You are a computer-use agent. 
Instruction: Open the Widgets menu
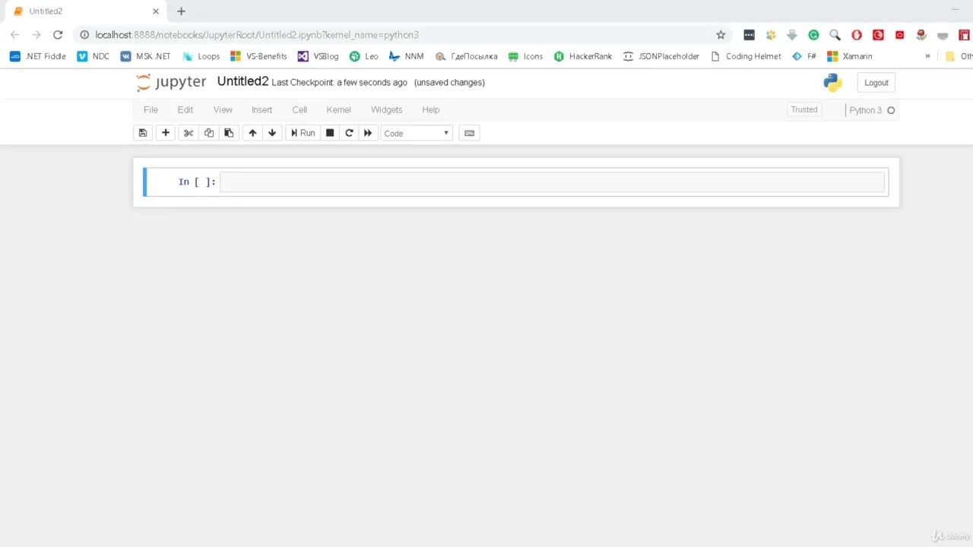(386, 110)
